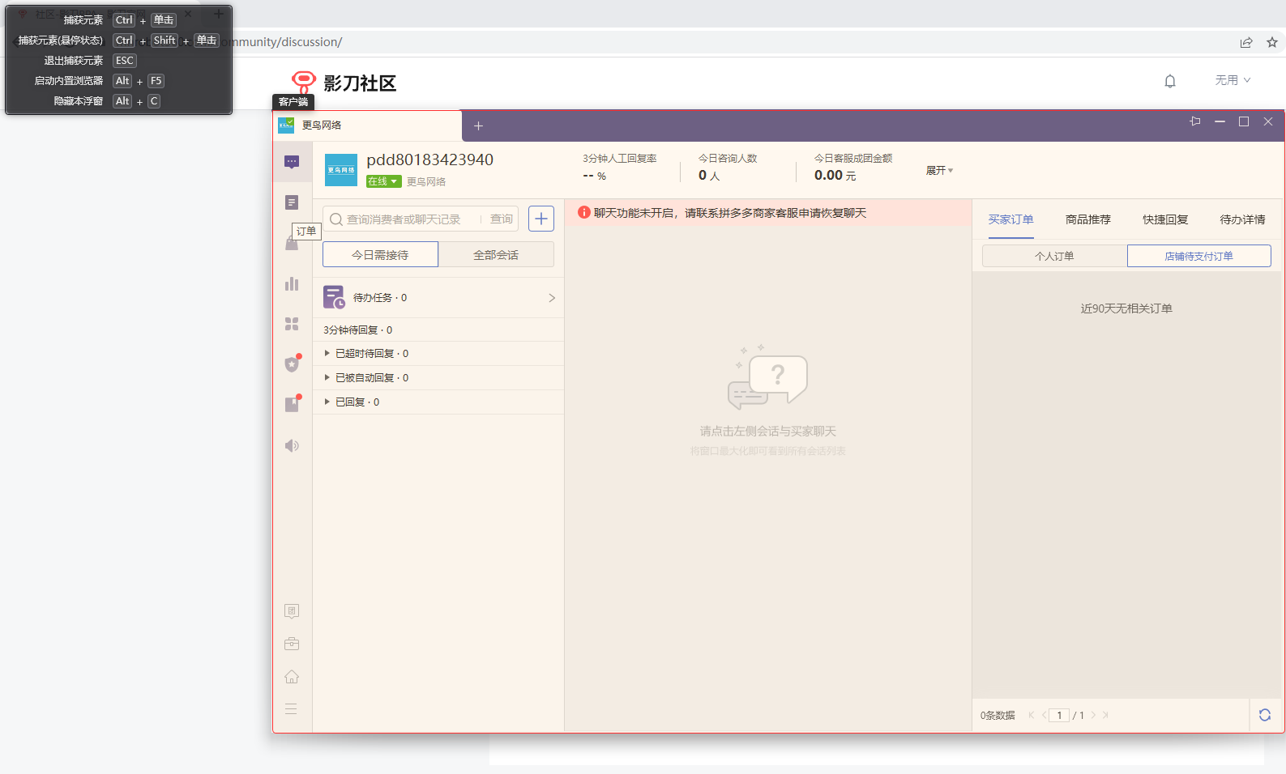Switch to 全部会话 conversation list

pyautogui.click(x=496, y=255)
